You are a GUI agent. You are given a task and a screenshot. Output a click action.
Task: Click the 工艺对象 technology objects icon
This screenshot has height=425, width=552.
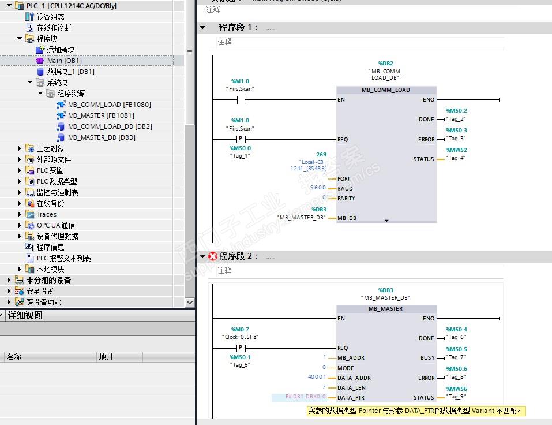[29, 149]
